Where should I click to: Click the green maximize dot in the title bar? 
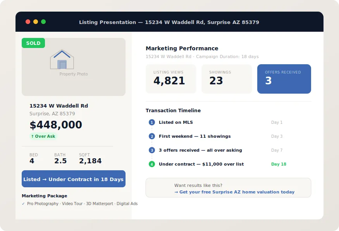(43, 22)
